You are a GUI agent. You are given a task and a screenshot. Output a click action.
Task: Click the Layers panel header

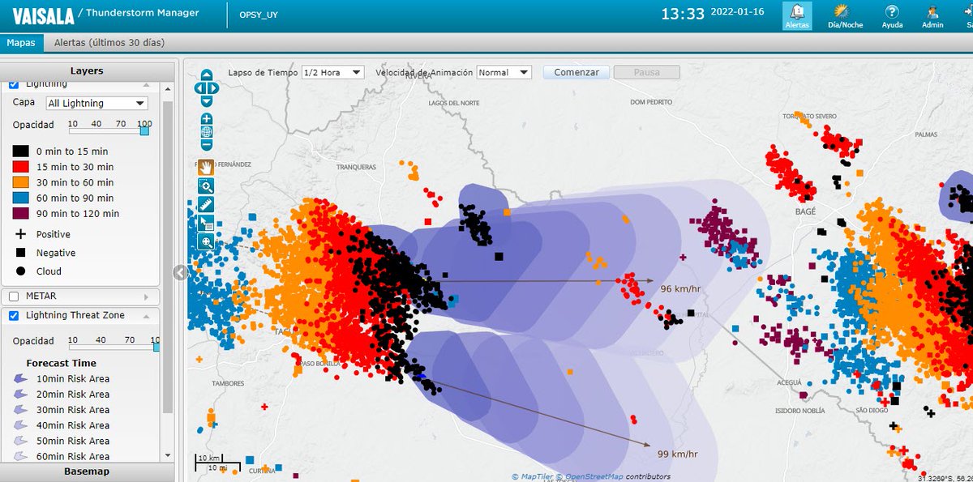[87, 71]
